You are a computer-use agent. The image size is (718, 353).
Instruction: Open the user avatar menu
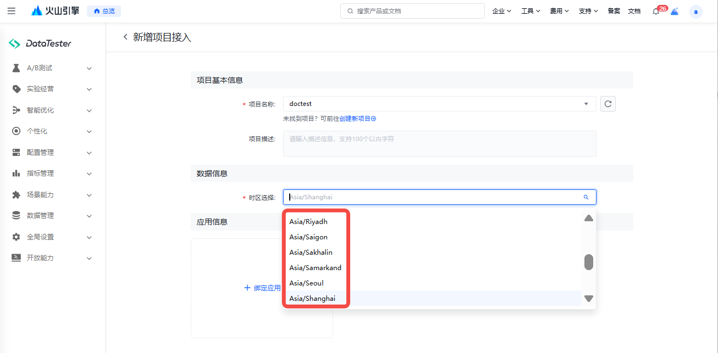tap(695, 12)
